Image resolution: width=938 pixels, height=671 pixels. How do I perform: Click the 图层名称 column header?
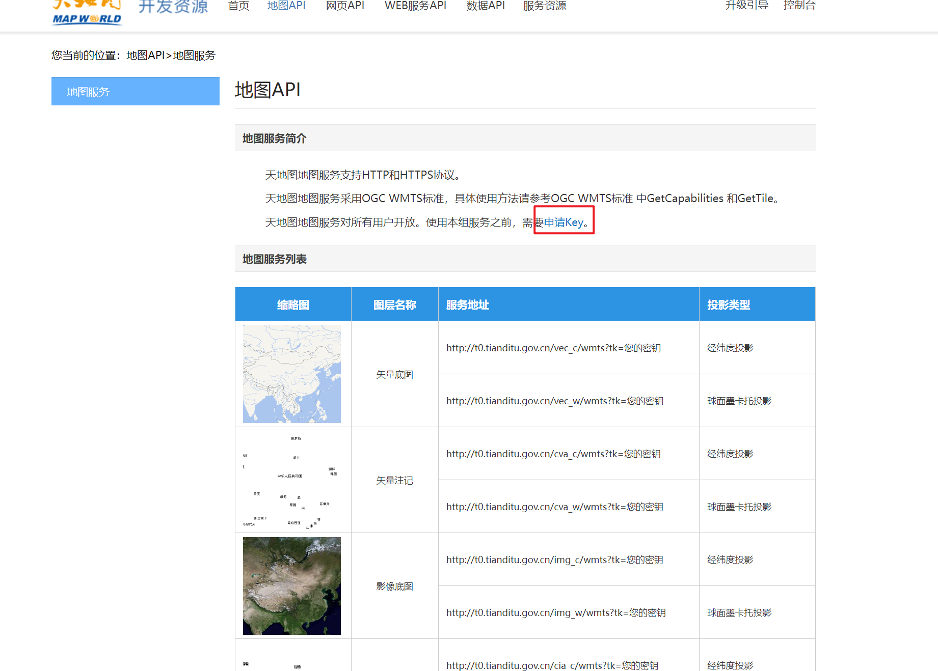pos(395,304)
